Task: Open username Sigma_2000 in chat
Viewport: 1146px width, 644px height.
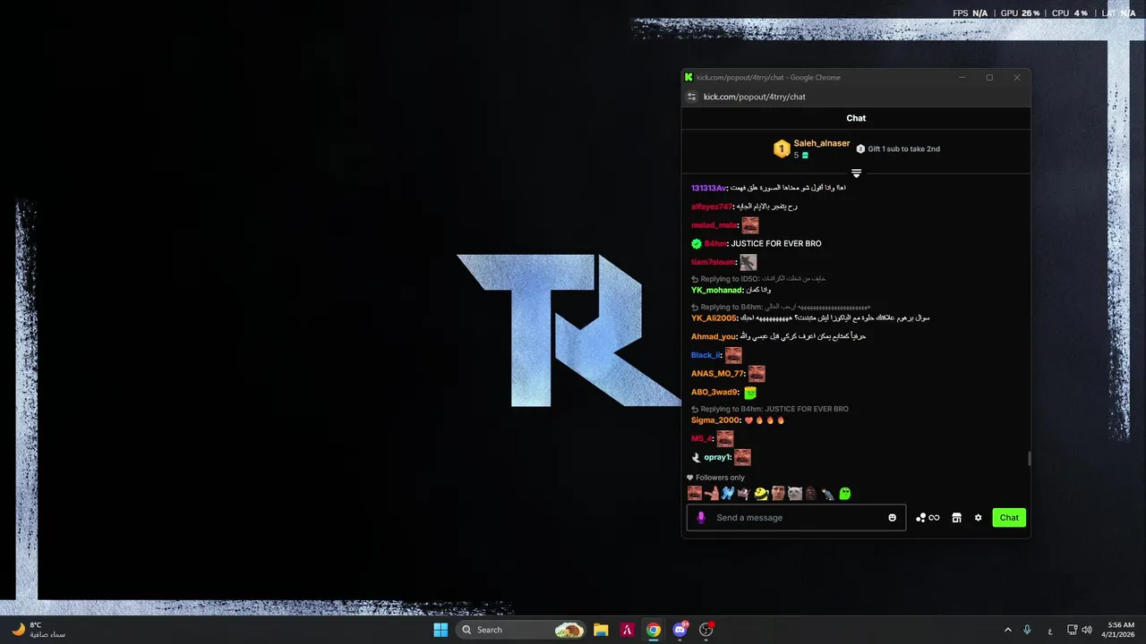Action: tap(715, 420)
